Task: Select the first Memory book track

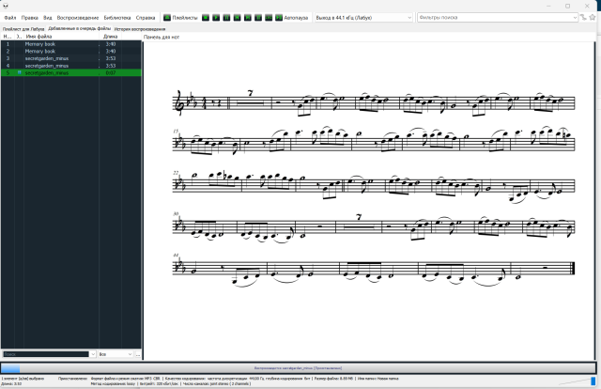Action: [x=40, y=44]
